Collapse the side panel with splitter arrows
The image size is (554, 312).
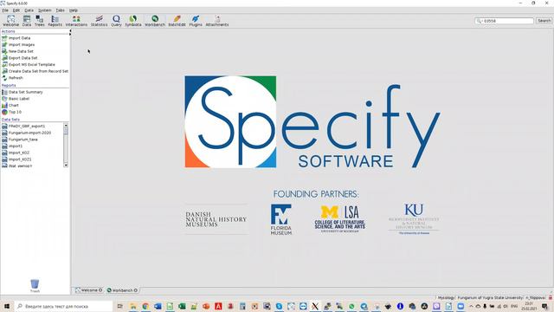[x=70, y=32]
